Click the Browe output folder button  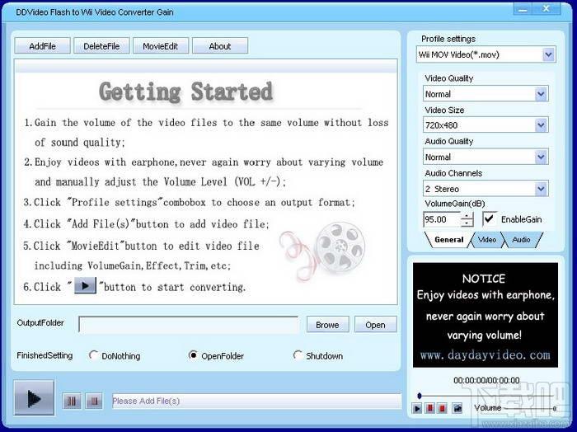coord(327,325)
